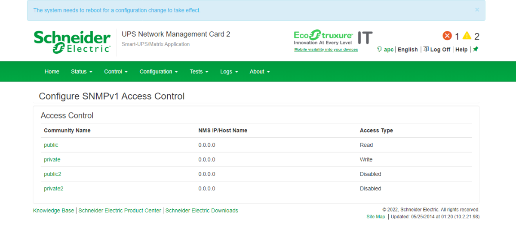Expand the Control dropdown menu
The image size is (516, 236).
[116, 71]
